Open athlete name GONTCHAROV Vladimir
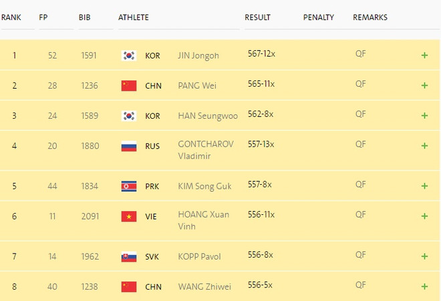The image size is (441, 301). [x=206, y=150]
